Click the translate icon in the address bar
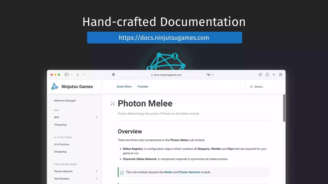The image size is (328, 184). [x=208, y=75]
